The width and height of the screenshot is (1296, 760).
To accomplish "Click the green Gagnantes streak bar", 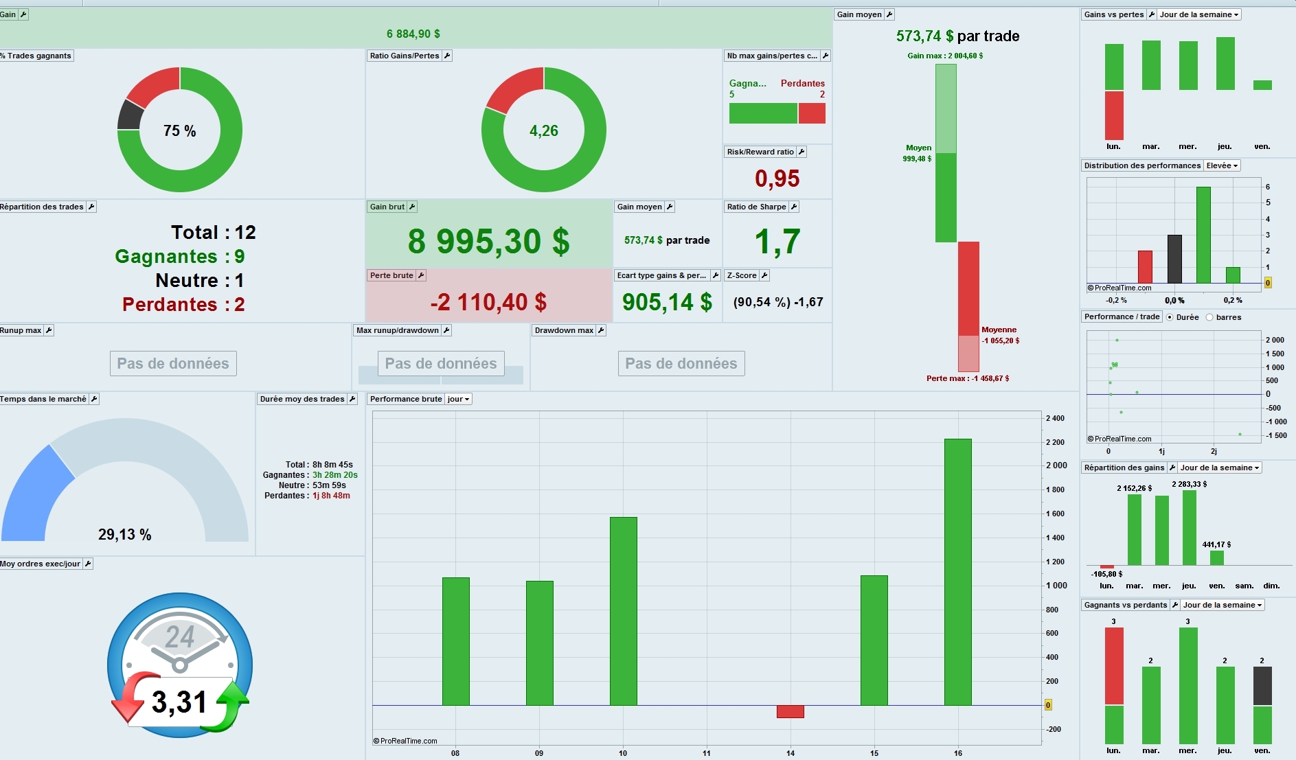I will click(763, 113).
